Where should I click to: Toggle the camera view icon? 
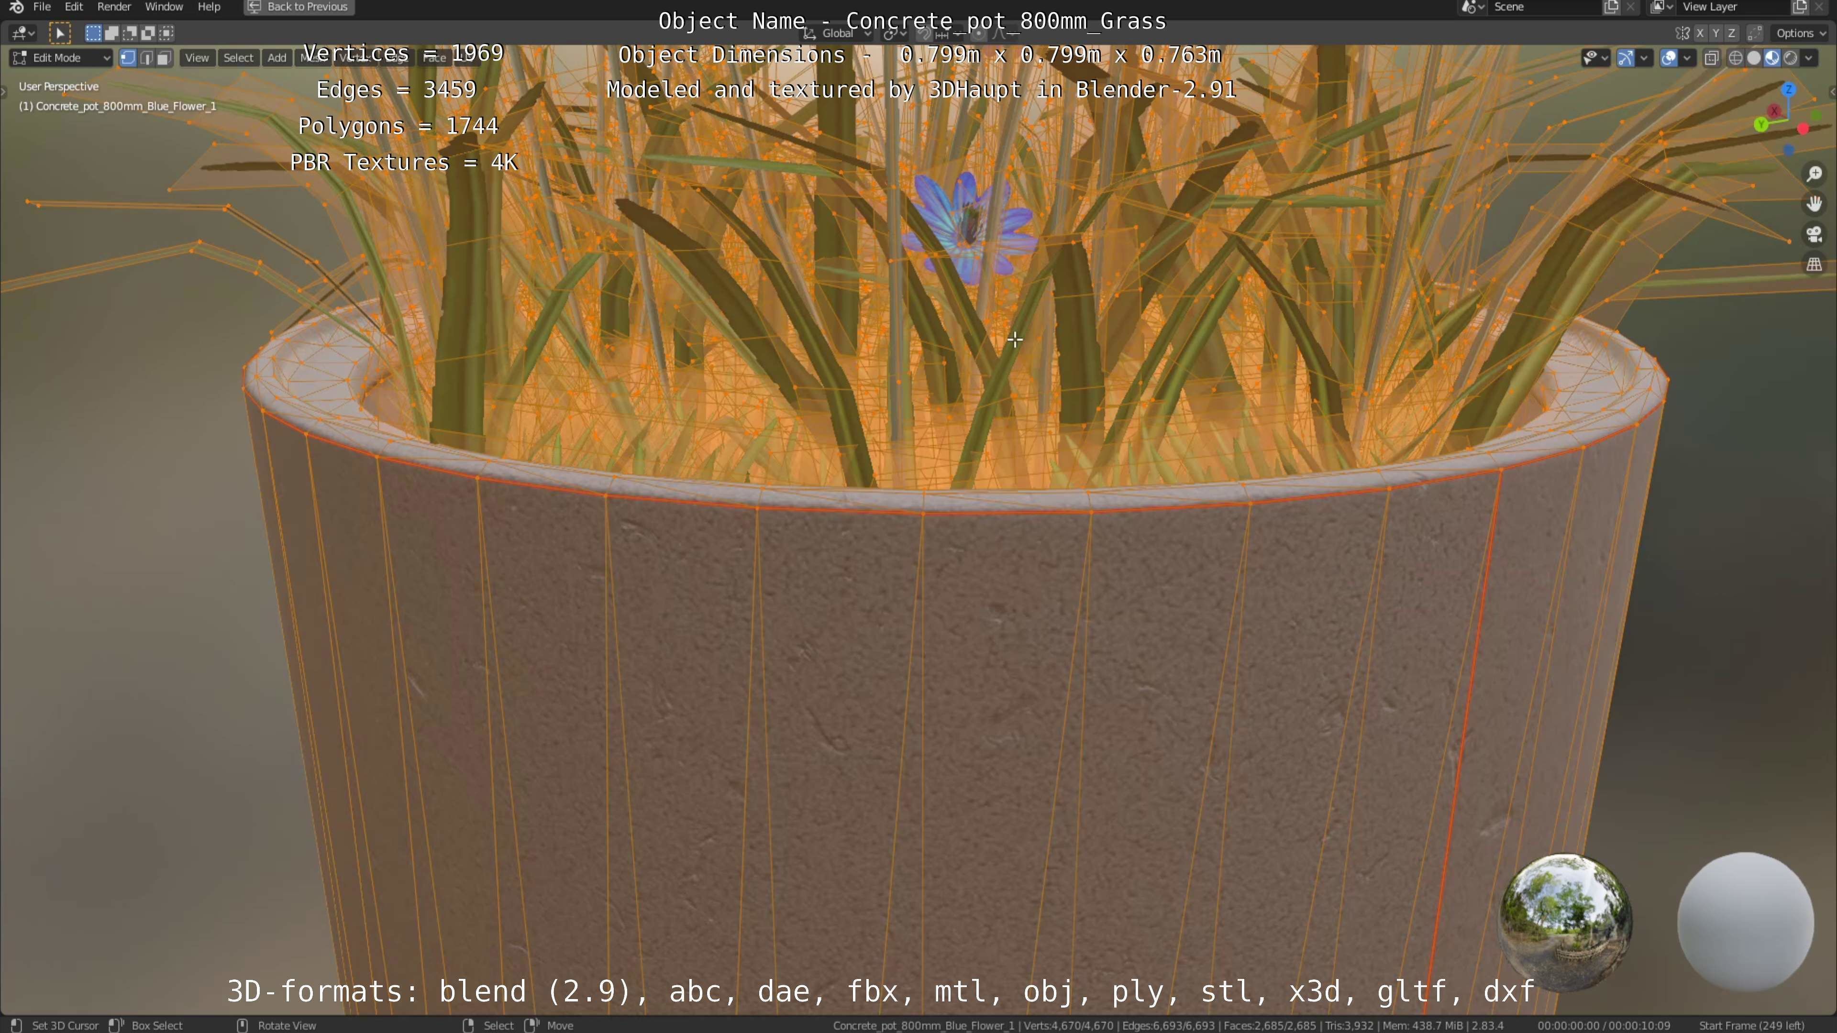coord(1815,234)
